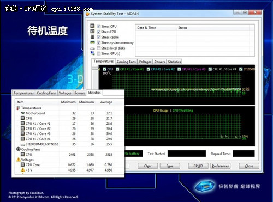
Task: Select Statistics tab in overlay panel
Action: (94, 93)
